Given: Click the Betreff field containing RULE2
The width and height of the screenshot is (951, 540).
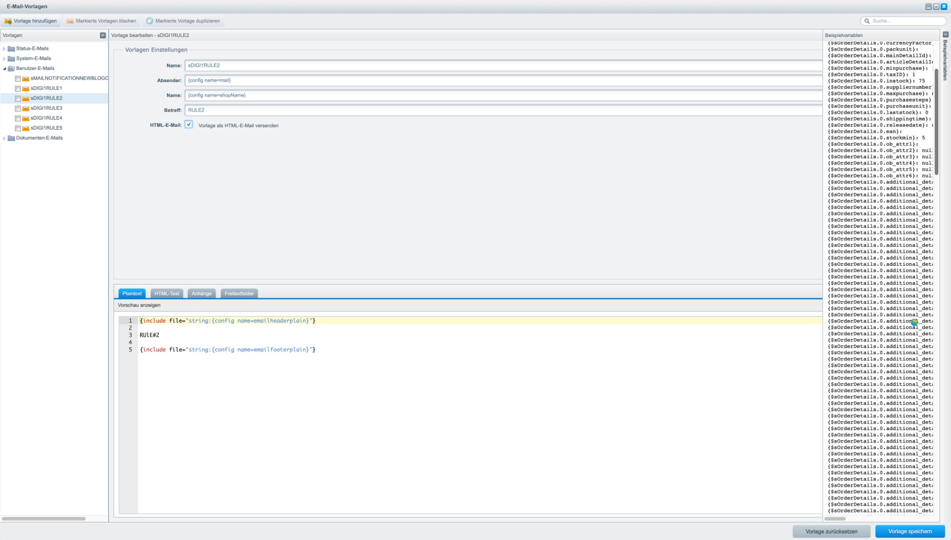Looking at the screenshot, I should click(504, 110).
